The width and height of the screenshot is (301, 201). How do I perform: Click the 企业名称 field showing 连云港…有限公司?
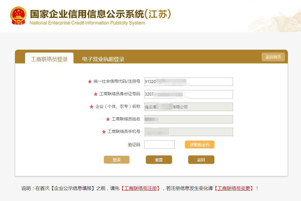[189, 107]
